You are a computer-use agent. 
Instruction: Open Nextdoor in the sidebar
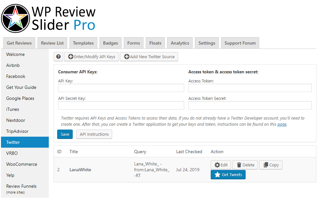(x=25, y=120)
